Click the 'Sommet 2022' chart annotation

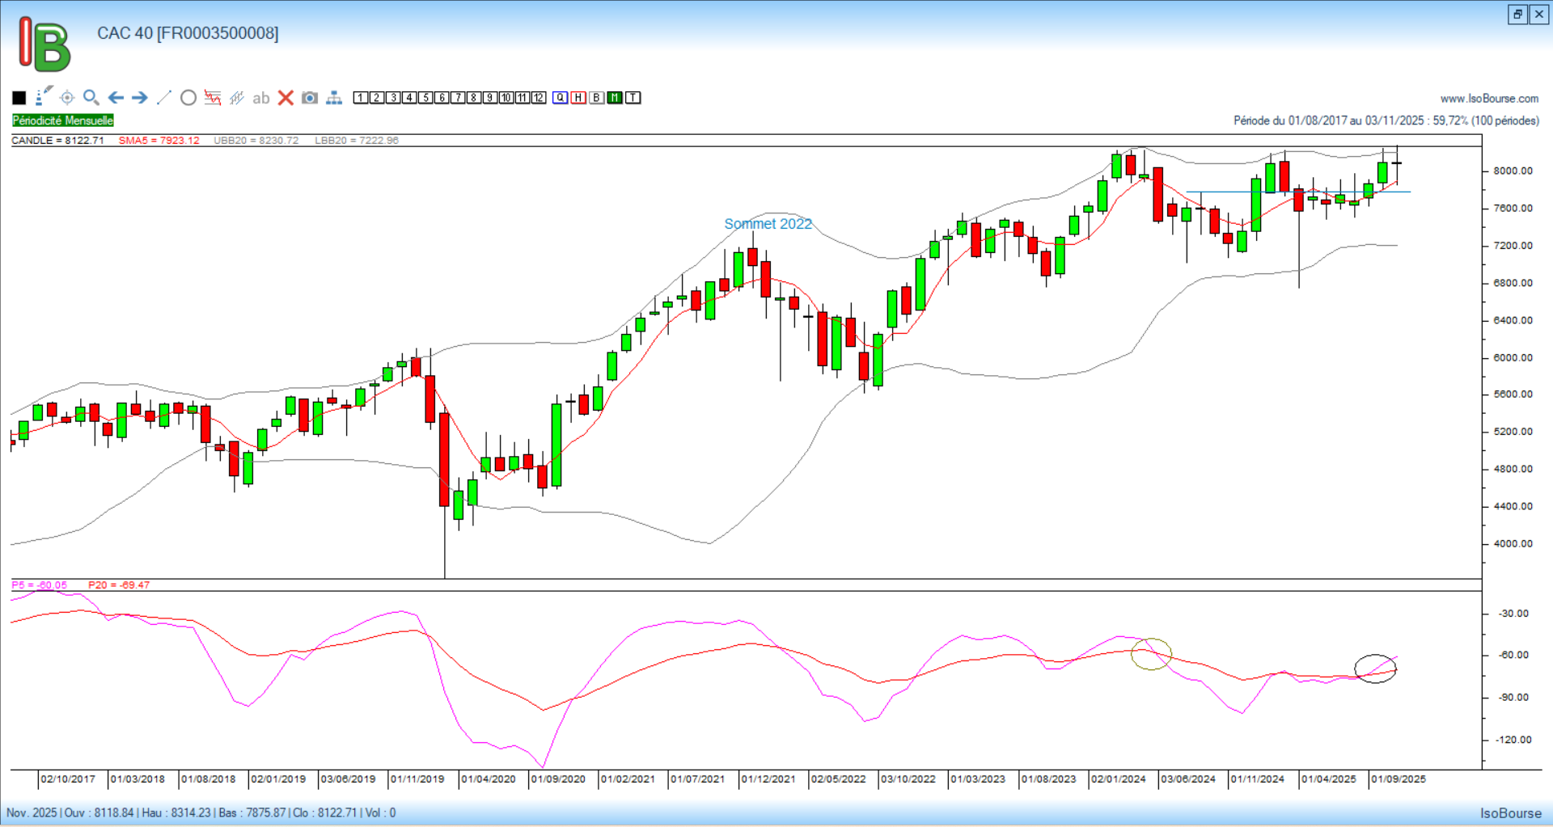pyautogui.click(x=768, y=224)
